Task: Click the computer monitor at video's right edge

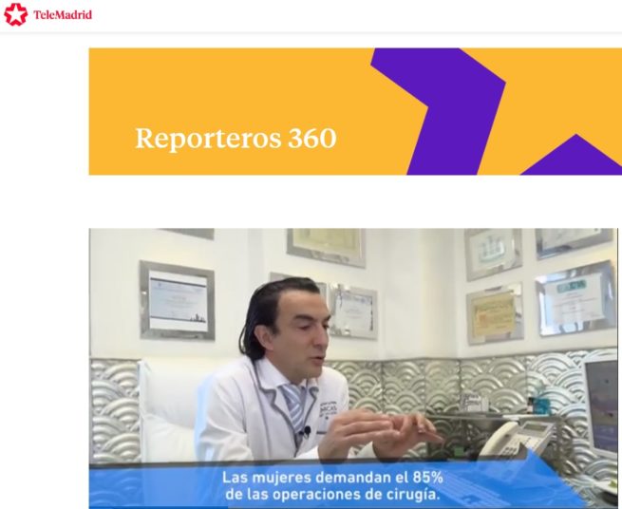Action: (603, 406)
